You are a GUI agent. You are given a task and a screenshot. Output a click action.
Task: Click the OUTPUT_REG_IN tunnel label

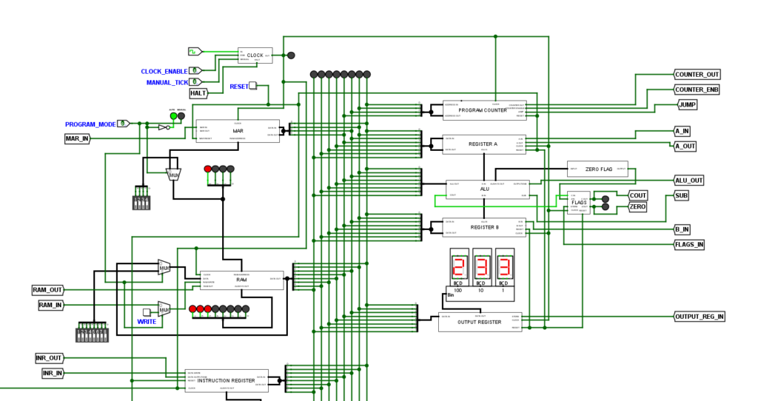point(699,317)
